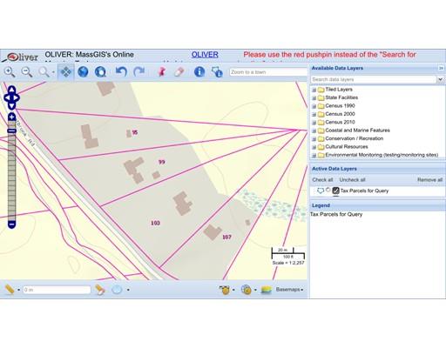Click Tax Parcels for Query layer name
Image resolution: width=446 pixels, height=348 pixels.
coord(364,191)
